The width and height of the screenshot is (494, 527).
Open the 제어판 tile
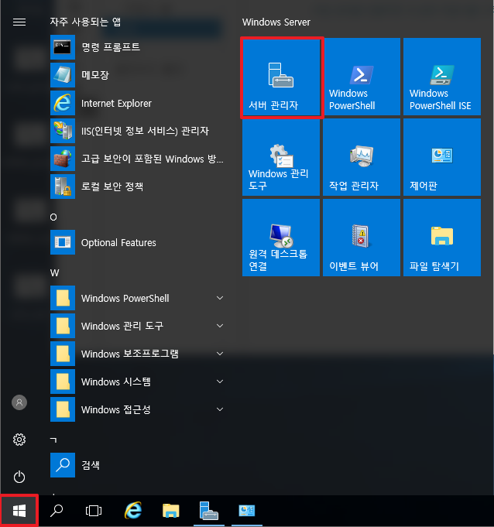[x=442, y=157]
